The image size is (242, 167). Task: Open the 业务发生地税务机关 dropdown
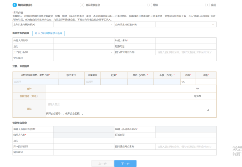83,24
